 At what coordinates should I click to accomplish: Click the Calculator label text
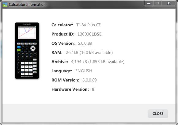point(62,25)
